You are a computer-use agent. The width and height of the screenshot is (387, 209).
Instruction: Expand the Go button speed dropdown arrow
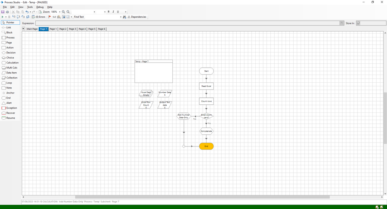(x=6, y=17)
